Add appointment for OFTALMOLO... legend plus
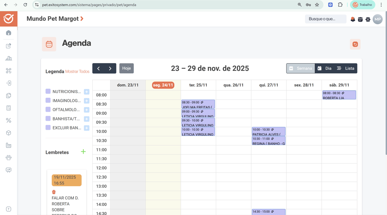387x215 pixels. point(87,110)
